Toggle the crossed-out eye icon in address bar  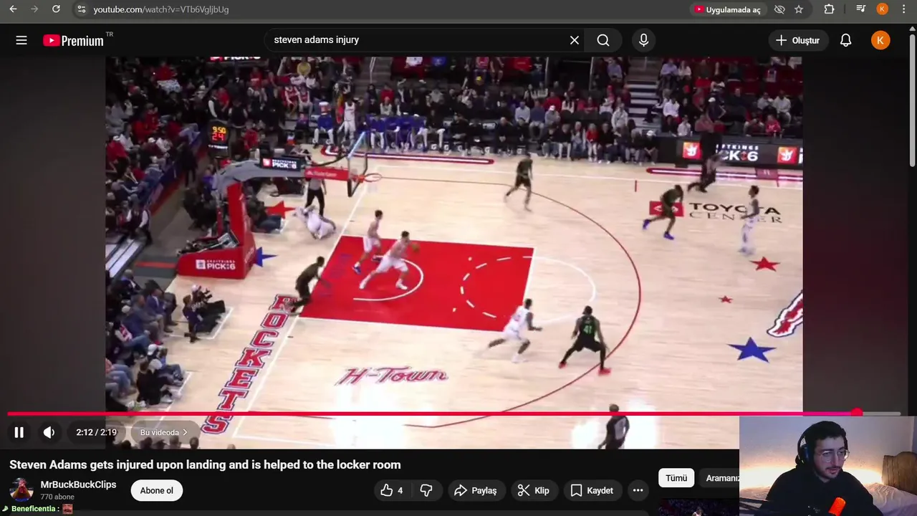(x=779, y=9)
